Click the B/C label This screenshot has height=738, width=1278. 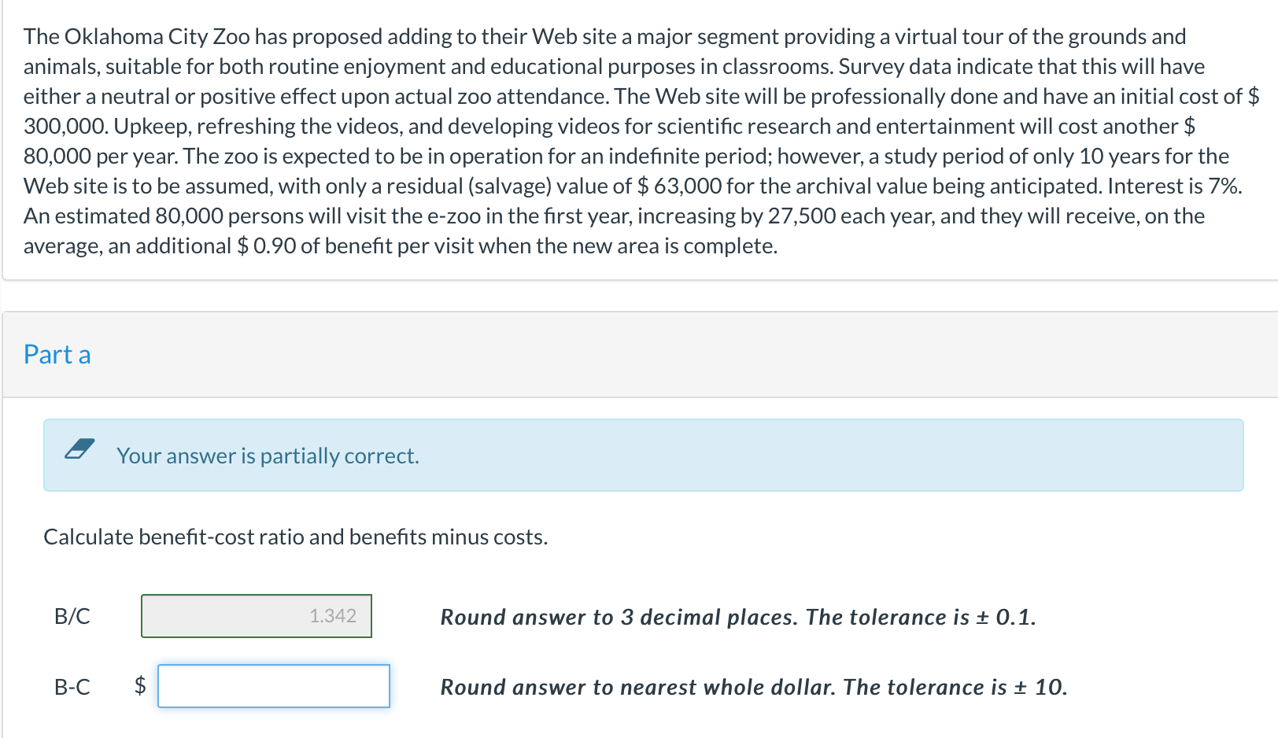72,616
